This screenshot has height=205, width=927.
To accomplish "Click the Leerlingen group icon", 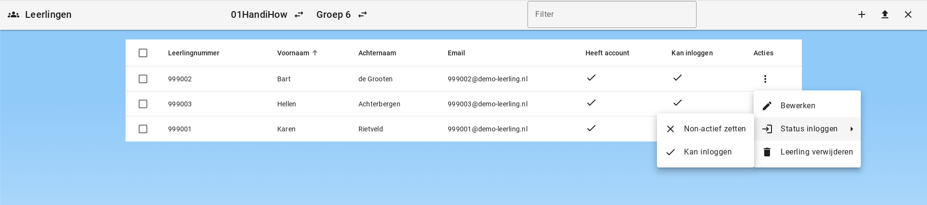I will point(14,14).
